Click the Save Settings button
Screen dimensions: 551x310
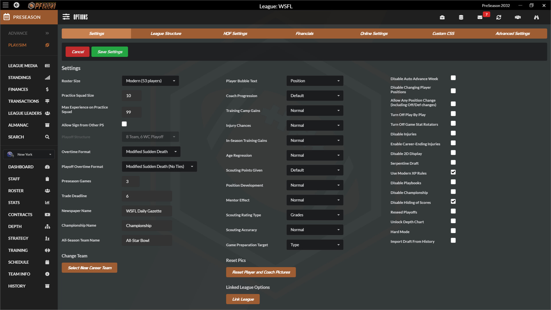[109, 52]
